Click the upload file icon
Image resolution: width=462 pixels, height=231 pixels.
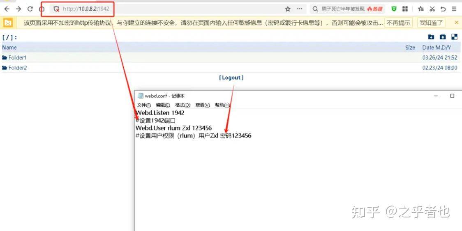pyautogui.click(x=443, y=37)
